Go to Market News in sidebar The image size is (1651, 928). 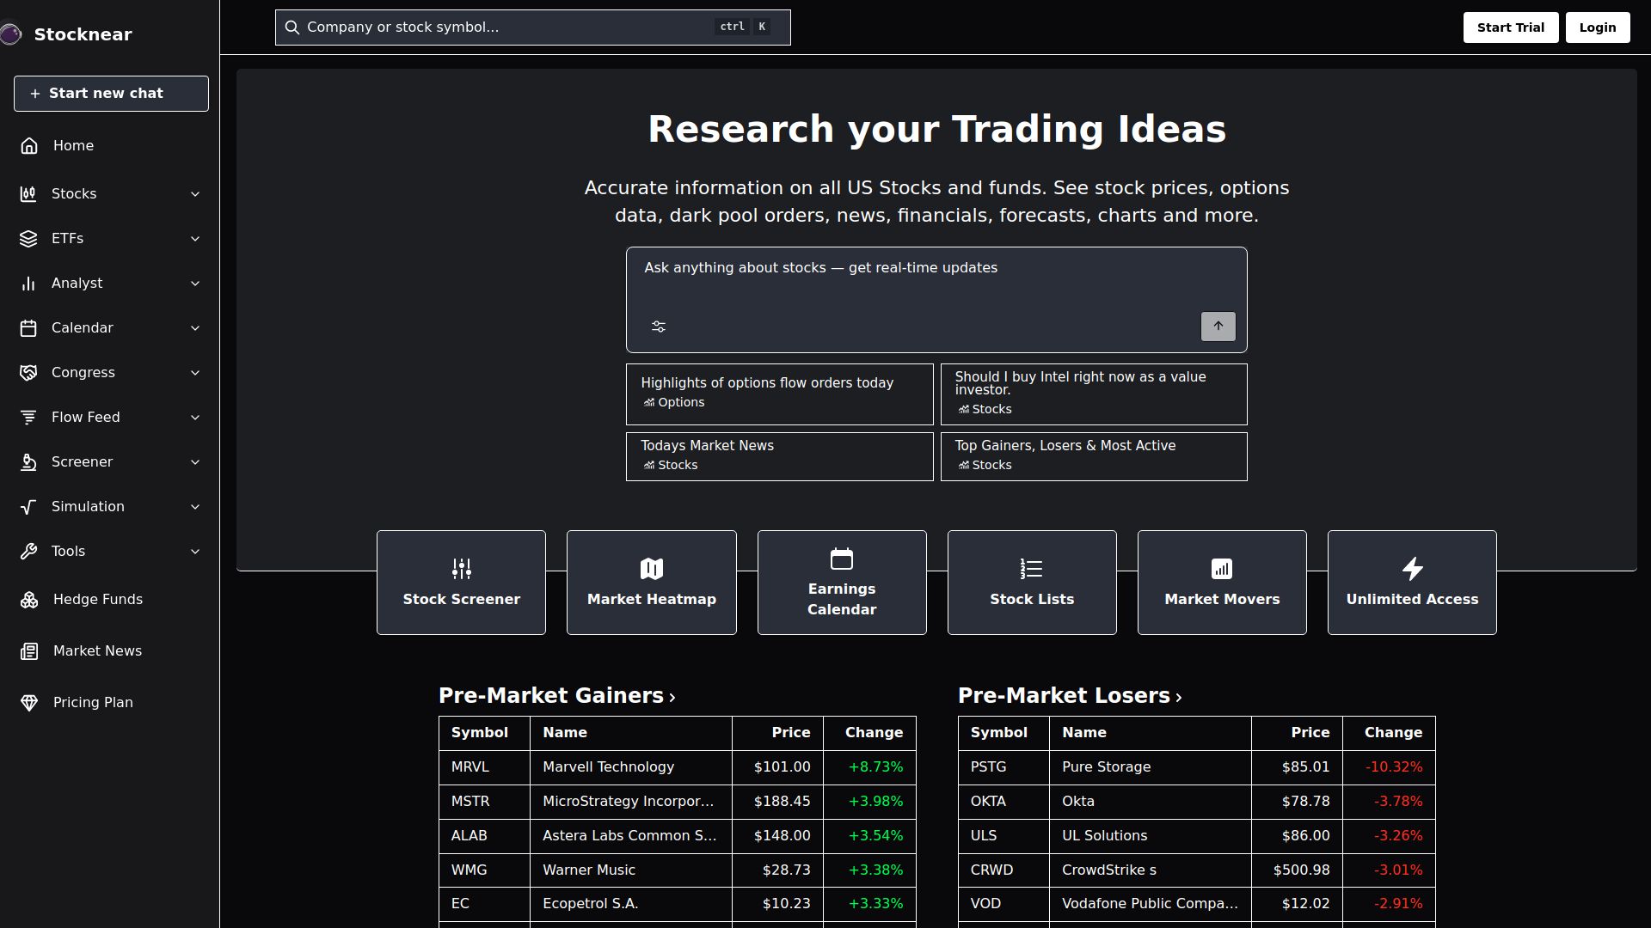97,651
